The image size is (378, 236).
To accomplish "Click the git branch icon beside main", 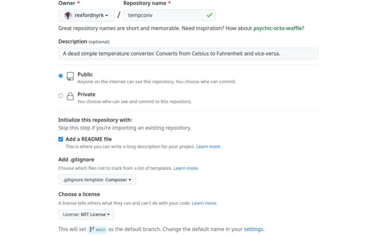I will 92,229.
